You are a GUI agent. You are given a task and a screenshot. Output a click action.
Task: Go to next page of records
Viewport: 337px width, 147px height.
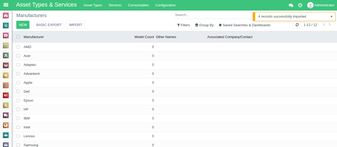coord(330,25)
